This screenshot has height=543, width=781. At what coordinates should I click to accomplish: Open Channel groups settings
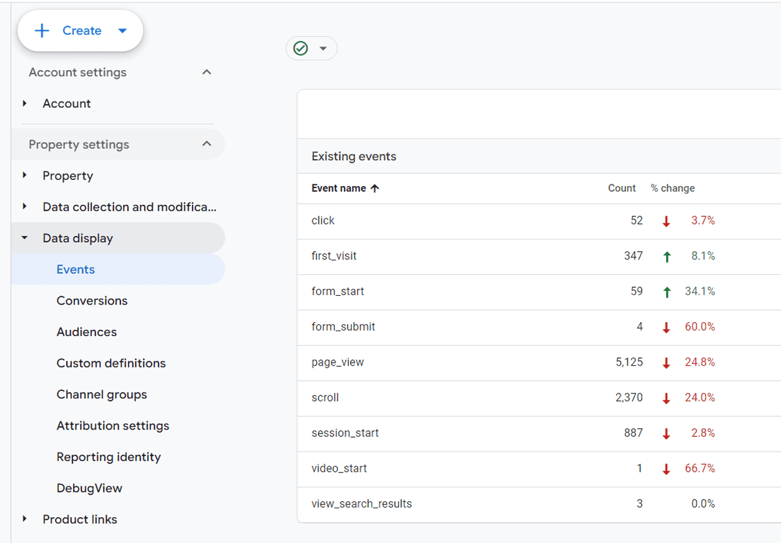pyautogui.click(x=102, y=395)
